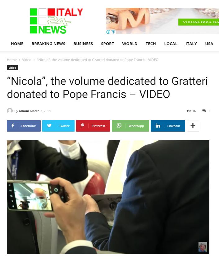
Task: Open the Breaking News menu item
Action: tap(48, 44)
